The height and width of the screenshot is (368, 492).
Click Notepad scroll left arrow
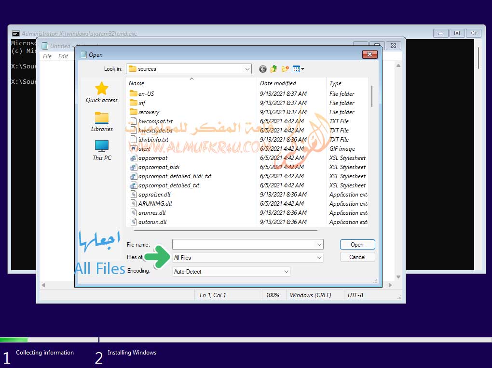point(43,285)
